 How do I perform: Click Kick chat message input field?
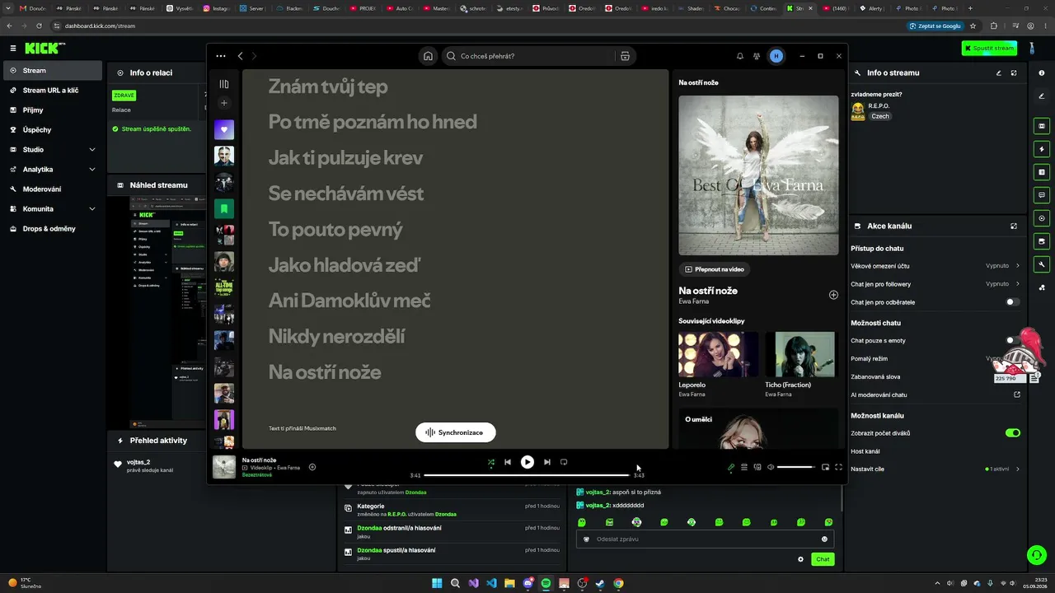(705, 539)
